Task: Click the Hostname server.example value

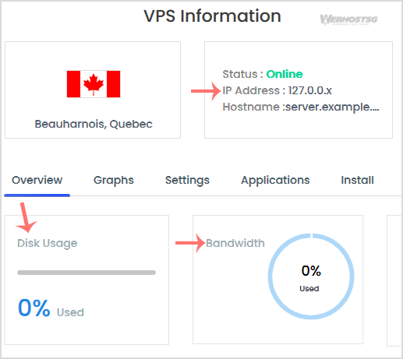Action: click(x=332, y=107)
